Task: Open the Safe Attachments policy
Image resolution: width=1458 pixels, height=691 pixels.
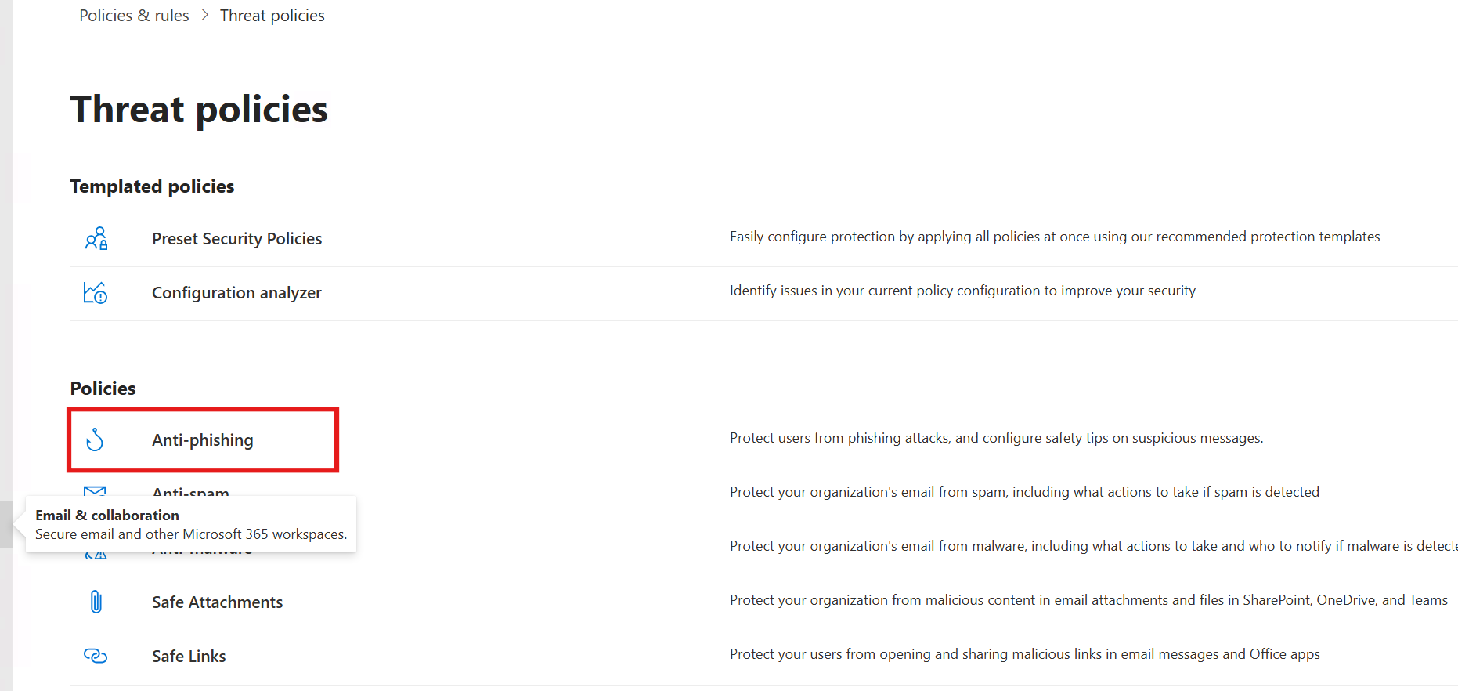Action: click(x=217, y=602)
